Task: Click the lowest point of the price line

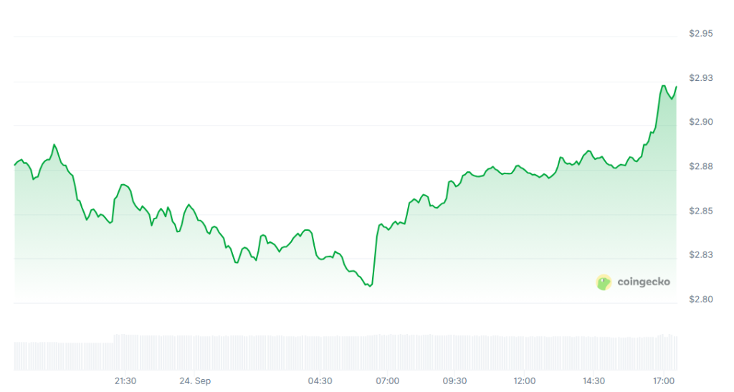Action: pyautogui.click(x=370, y=286)
